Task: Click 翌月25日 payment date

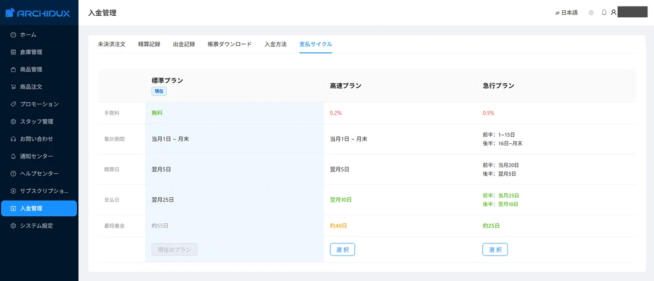Action: pos(162,200)
